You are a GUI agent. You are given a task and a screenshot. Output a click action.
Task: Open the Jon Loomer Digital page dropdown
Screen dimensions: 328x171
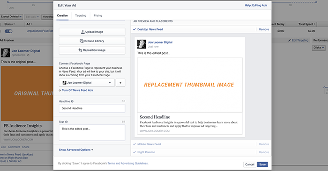[87, 83]
